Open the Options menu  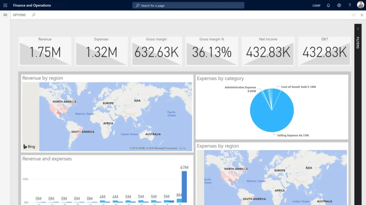click(19, 15)
